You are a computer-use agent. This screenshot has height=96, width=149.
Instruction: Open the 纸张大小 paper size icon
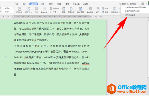[29, 9]
